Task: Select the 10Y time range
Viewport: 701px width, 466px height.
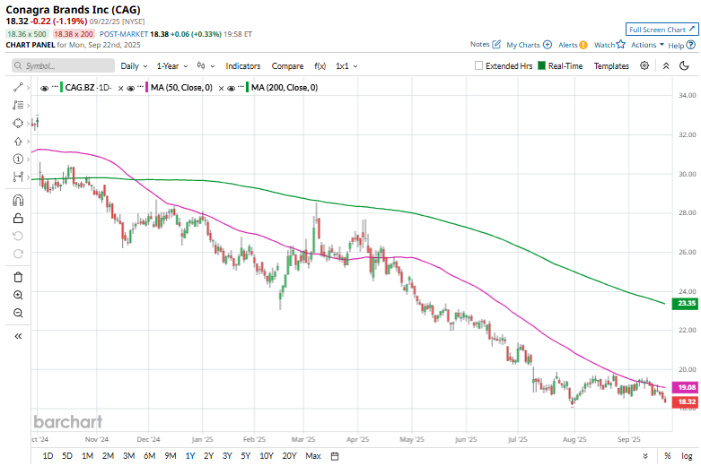Action: [266, 456]
